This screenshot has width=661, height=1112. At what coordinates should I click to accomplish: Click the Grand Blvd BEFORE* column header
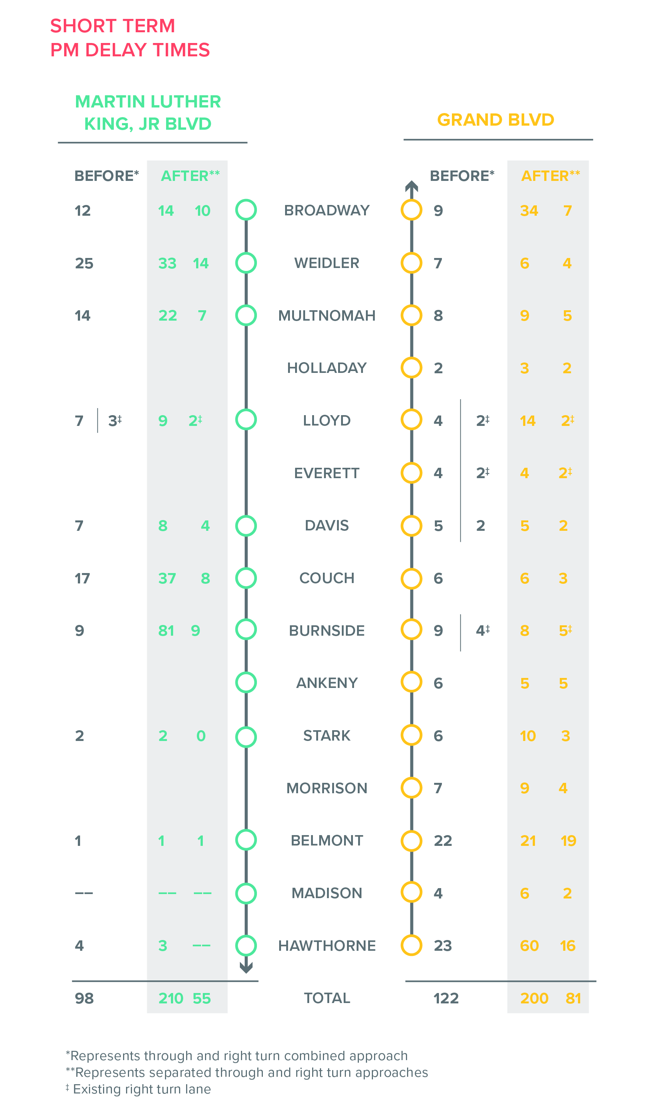point(462,176)
